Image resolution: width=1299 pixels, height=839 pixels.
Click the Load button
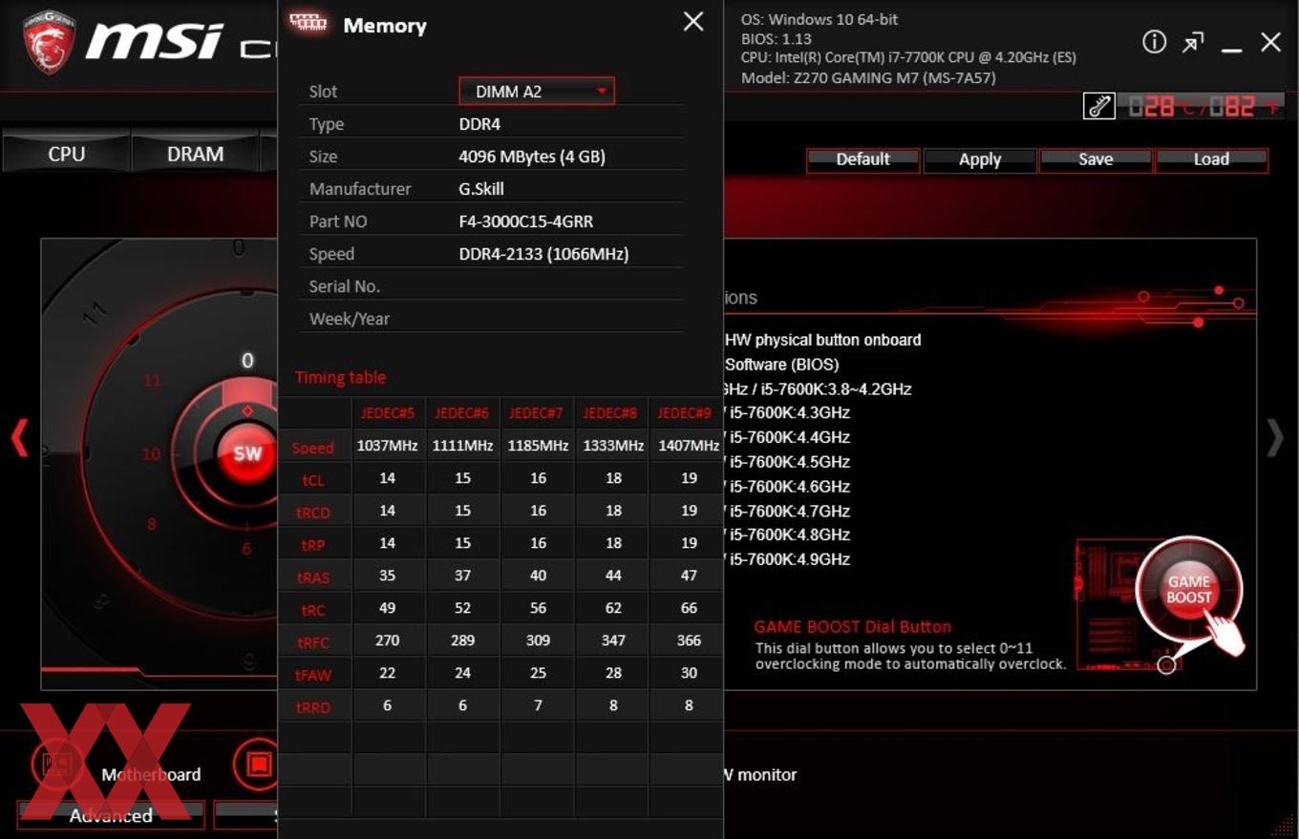[x=1211, y=159]
